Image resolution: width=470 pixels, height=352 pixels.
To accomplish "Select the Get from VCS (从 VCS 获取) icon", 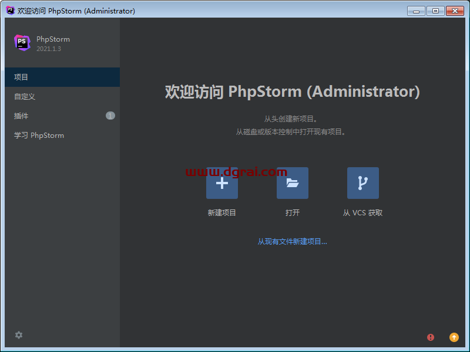I will pos(362,183).
